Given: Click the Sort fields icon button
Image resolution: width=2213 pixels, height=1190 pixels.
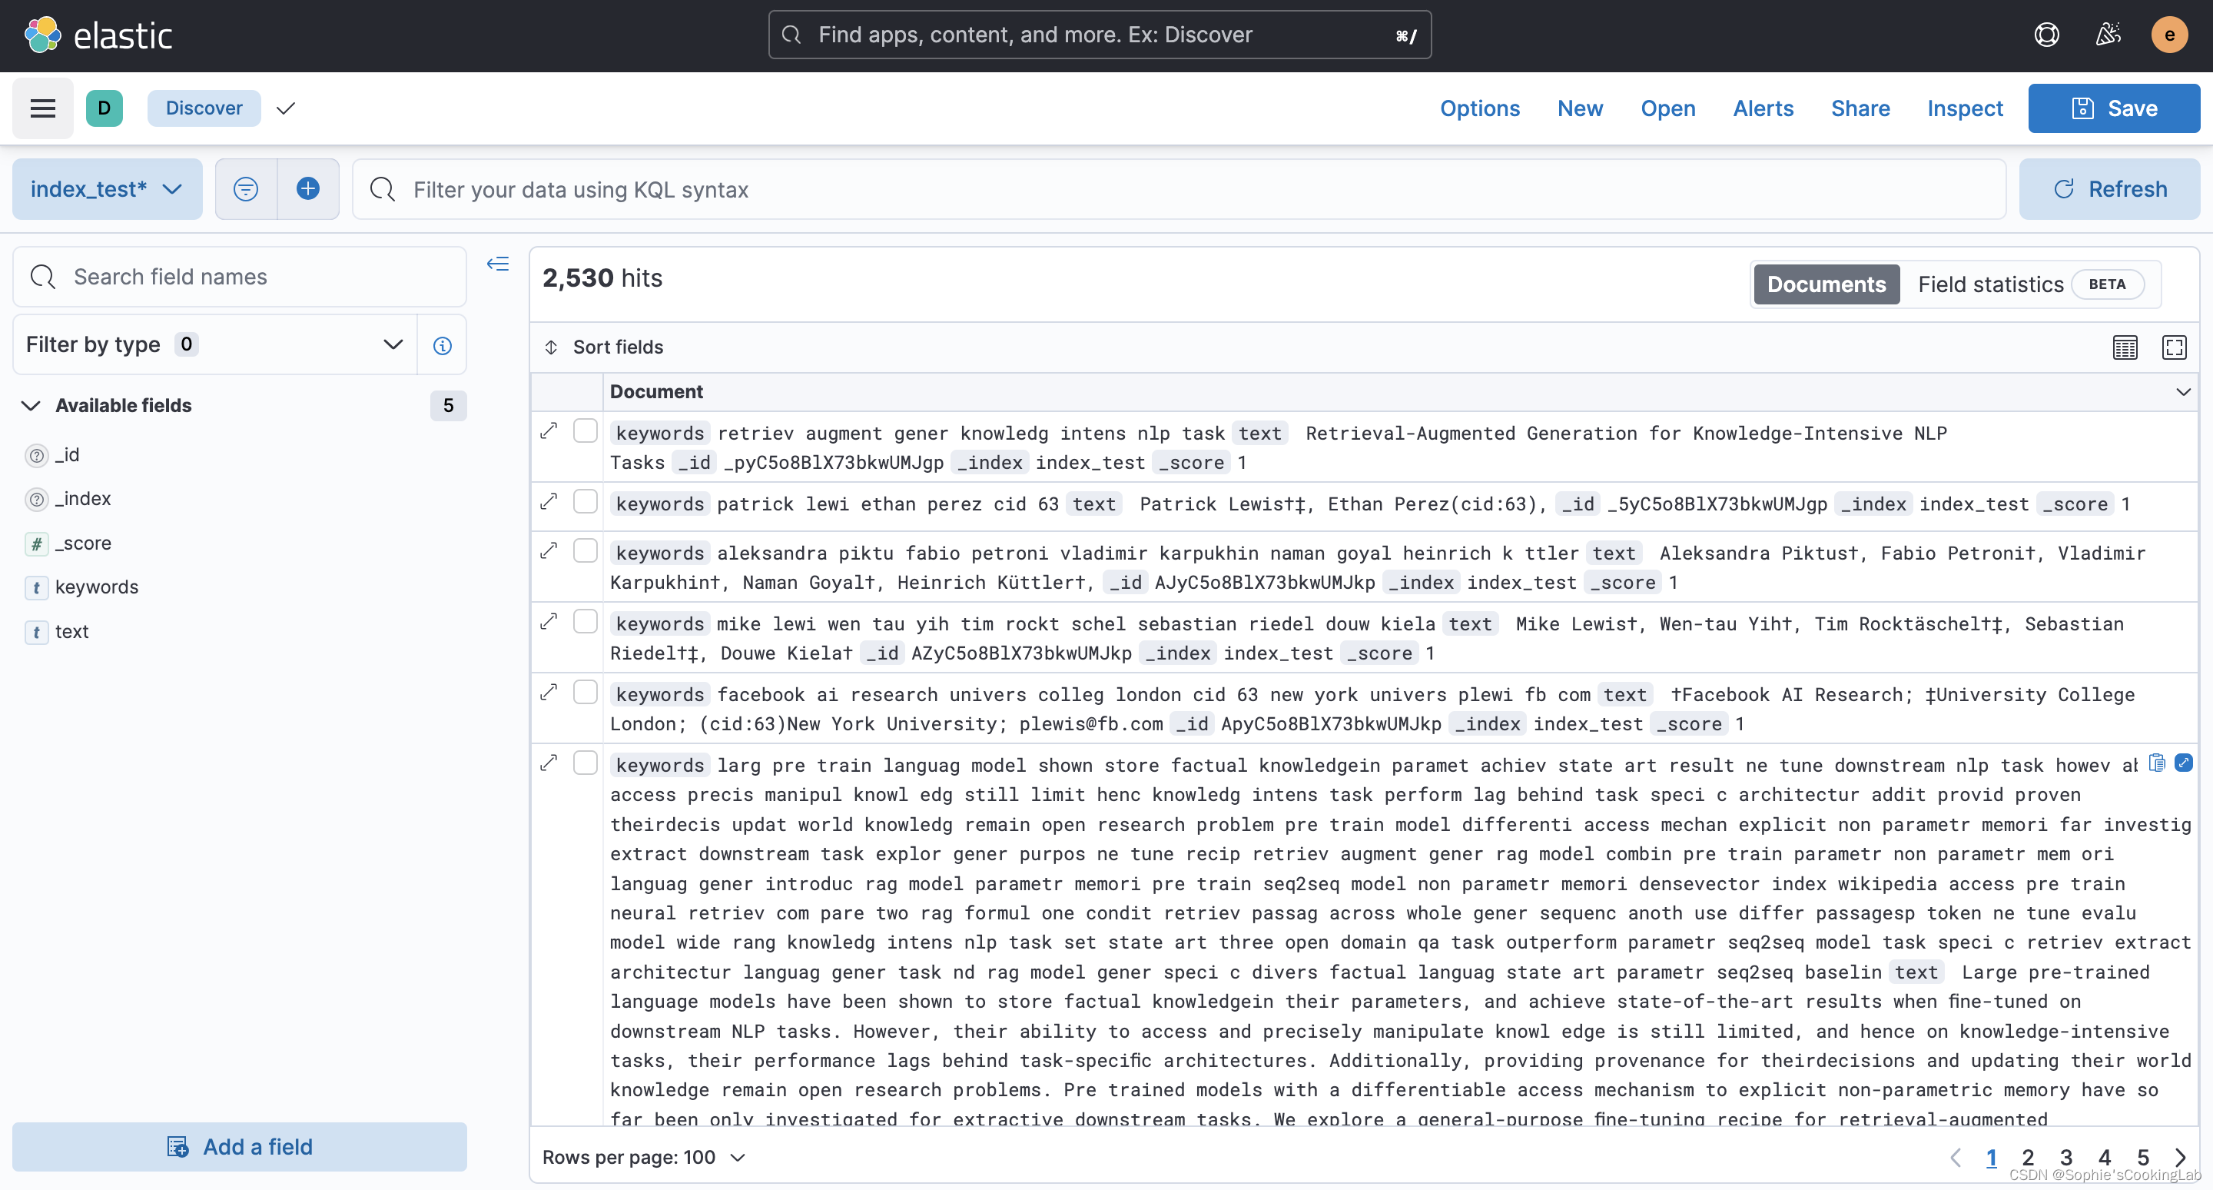Looking at the screenshot, I should point(552,347).
